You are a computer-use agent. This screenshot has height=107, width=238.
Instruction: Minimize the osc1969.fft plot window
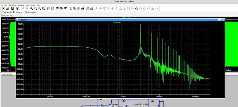coord(219,20)
